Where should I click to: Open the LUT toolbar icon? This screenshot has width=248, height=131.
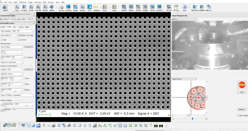click(x=89, y=8)
